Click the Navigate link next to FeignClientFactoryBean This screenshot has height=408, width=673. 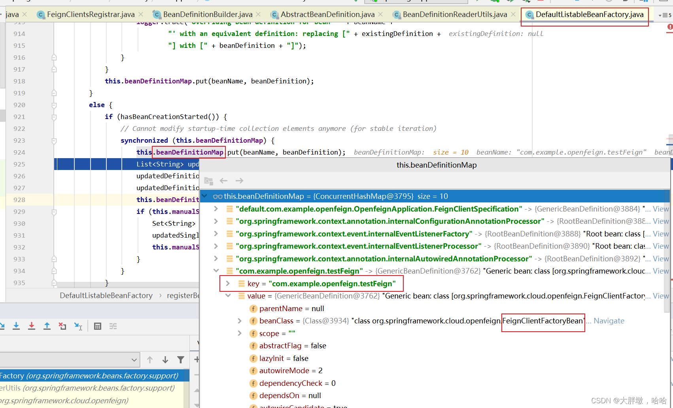coord(609,321)
